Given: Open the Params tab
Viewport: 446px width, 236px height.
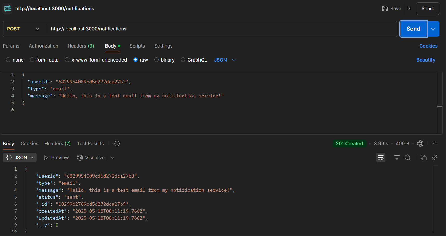Looking at the screenshot, I should point(11,46).
